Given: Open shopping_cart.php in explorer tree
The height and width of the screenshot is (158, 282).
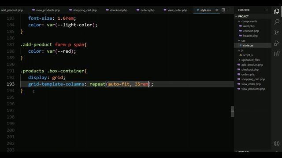Looking at the screenshot, I should pyautogui.click(x=253, y=79).
